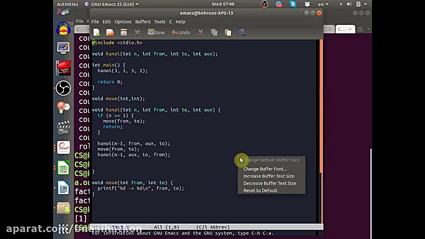Open the Edit menu in Emacs

click(106, 22)
